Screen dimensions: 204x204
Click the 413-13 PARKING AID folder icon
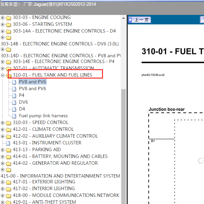8,150
